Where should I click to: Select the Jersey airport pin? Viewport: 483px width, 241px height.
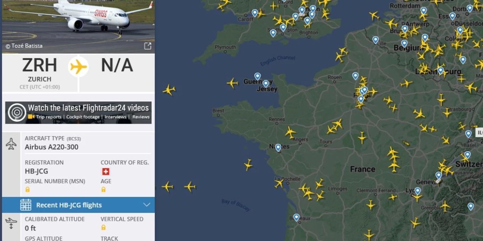coord(266,83)
